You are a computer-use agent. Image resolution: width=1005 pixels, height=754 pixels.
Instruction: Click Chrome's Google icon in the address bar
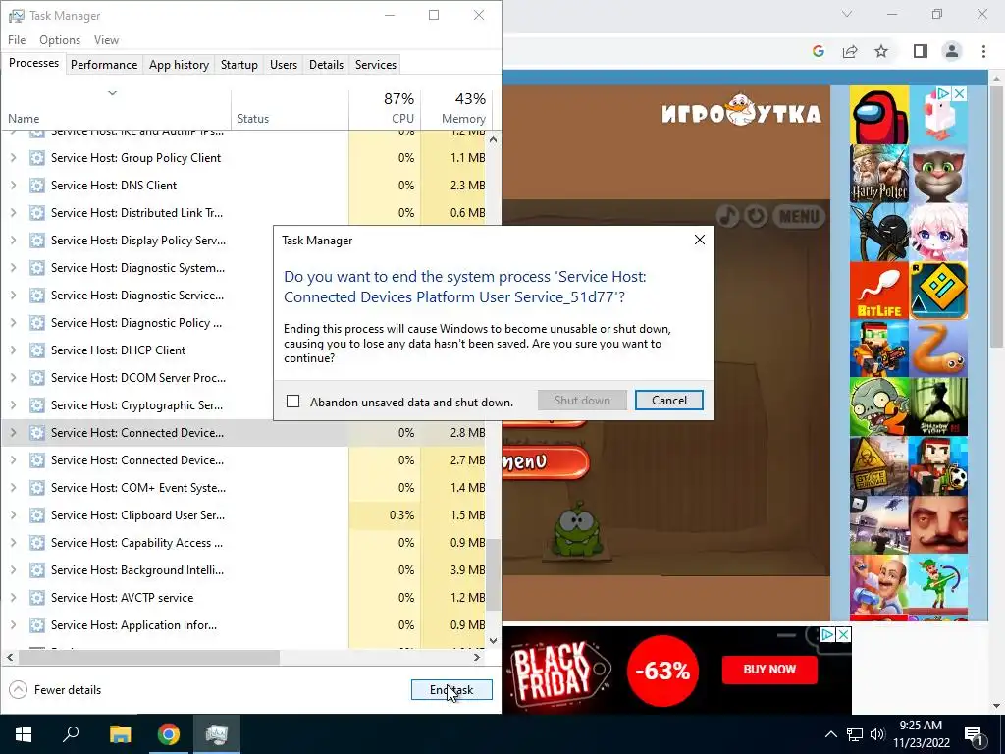818,51
